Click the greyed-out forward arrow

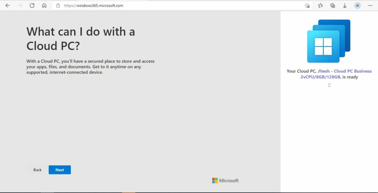20,6
